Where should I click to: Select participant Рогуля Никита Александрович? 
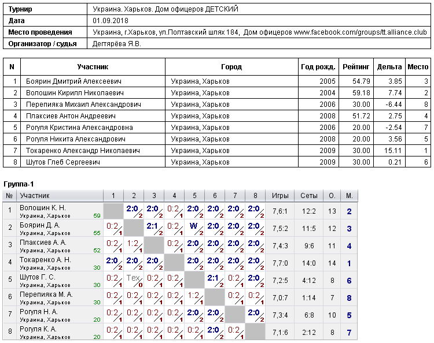(x=76, y=139)
